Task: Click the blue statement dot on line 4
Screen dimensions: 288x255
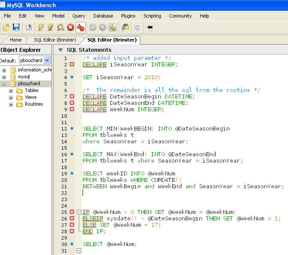Action: [x=72, y=77]
